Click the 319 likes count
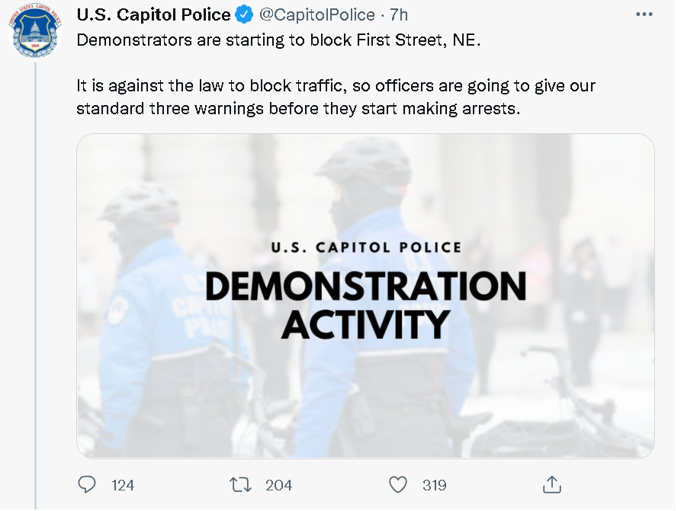This screenshot has height=511, width=697. point(435,485)
